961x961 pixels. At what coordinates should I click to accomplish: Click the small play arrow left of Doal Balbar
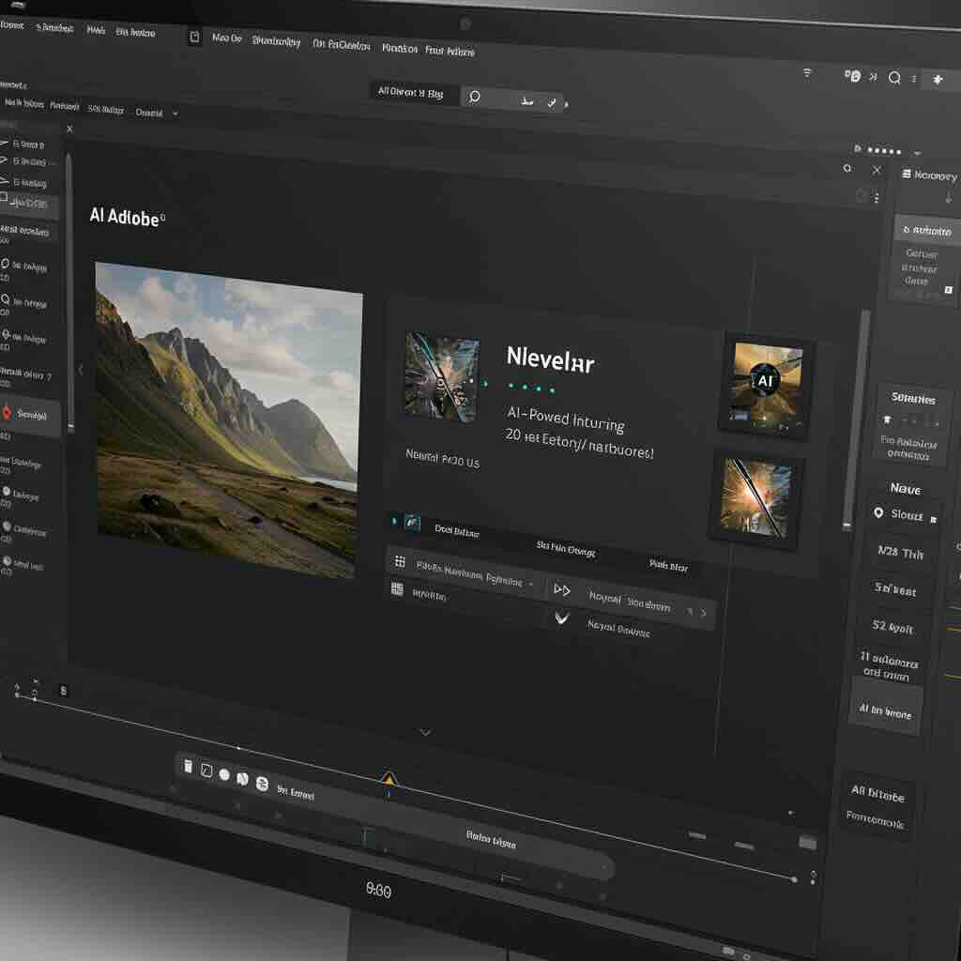(394, 521)
